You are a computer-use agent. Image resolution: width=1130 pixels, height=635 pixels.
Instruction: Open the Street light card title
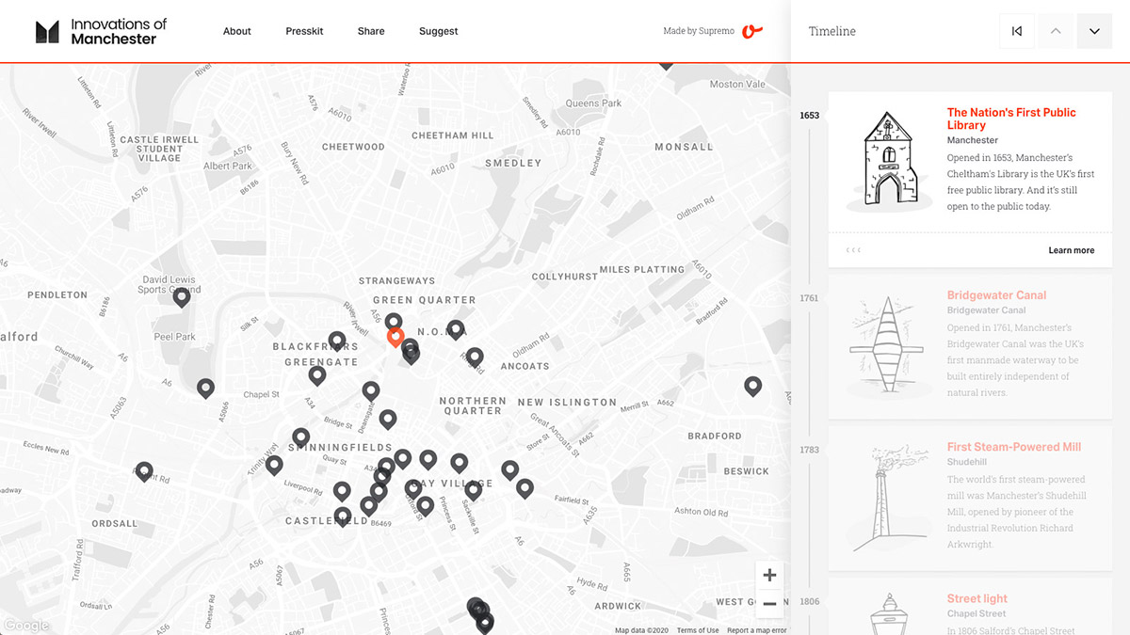977,598
